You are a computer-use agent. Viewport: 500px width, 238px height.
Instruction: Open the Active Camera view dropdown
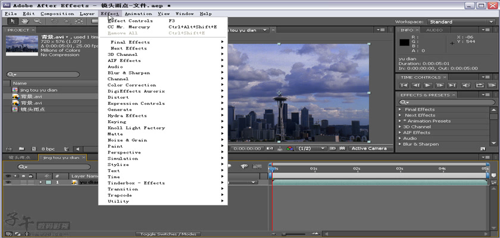(370, 149)
